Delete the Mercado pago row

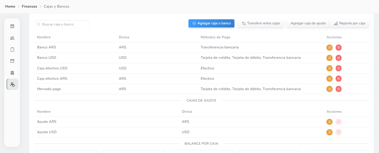[x=338, y=89]
